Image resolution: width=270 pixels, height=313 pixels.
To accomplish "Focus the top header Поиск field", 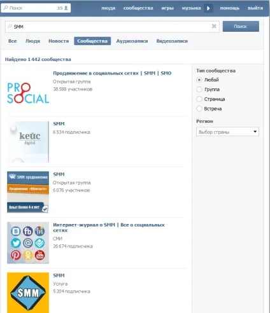I will pos(36,8).
